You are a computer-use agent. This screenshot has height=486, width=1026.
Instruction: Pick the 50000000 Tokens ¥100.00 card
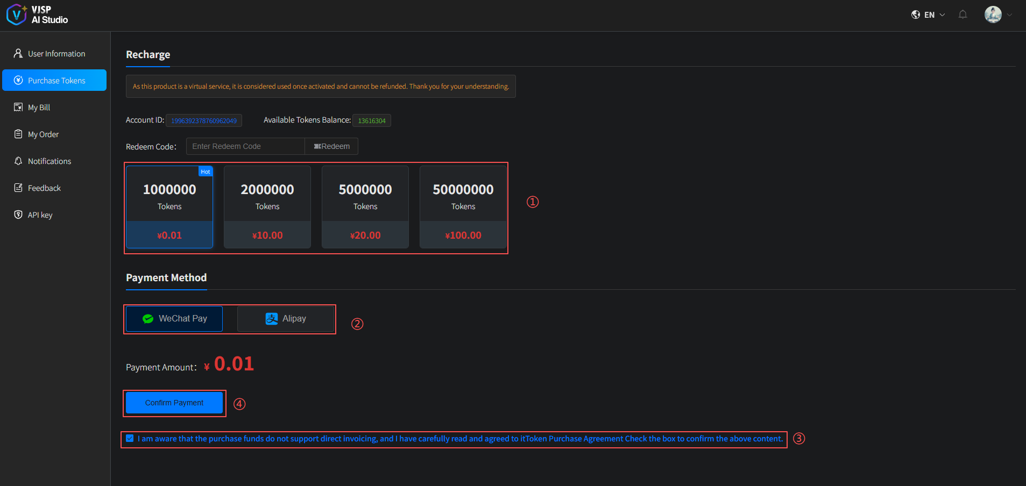pos(463,207)
